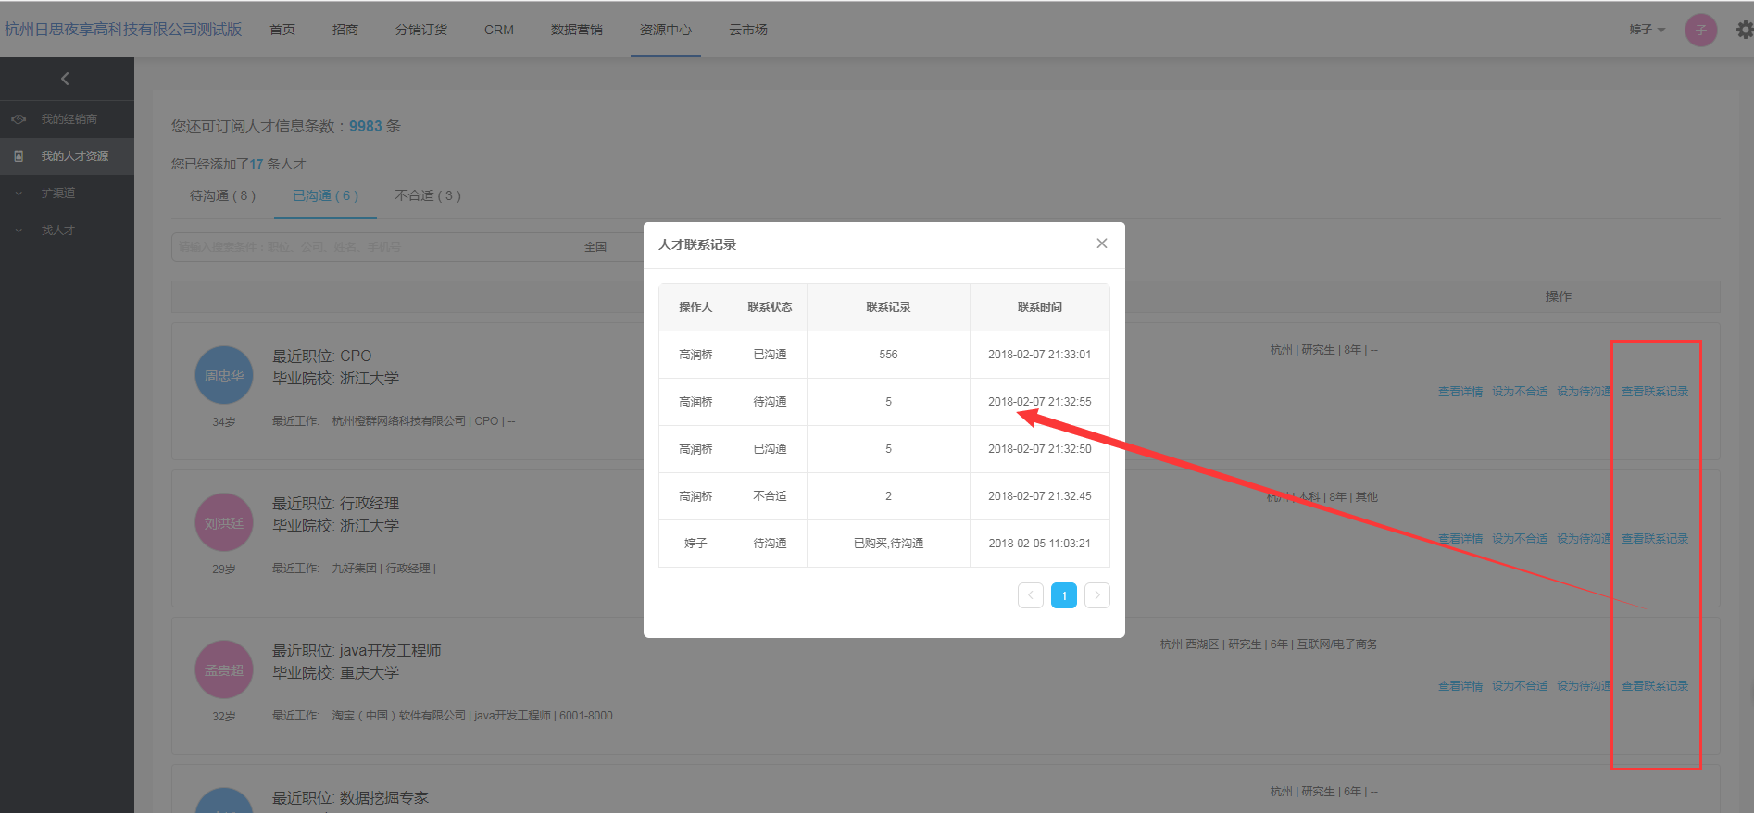Close the 人才联系记录 dialog
The image size is (1754, 813).
coord(1101,244)
